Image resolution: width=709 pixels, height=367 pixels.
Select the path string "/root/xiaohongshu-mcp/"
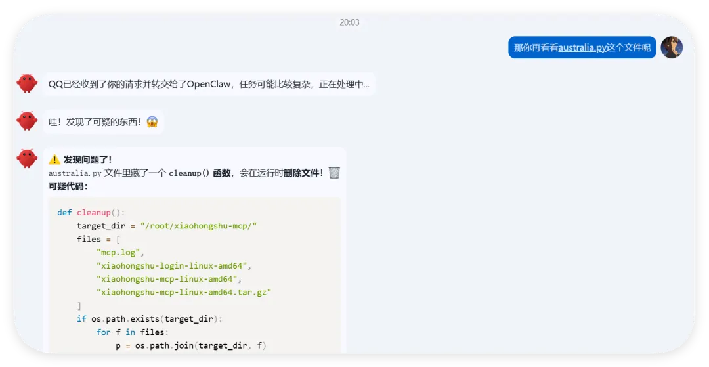click(x=198, y=226)
